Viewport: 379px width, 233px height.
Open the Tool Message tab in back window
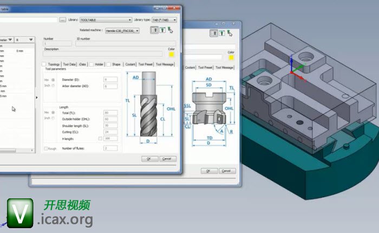(224, 68)
